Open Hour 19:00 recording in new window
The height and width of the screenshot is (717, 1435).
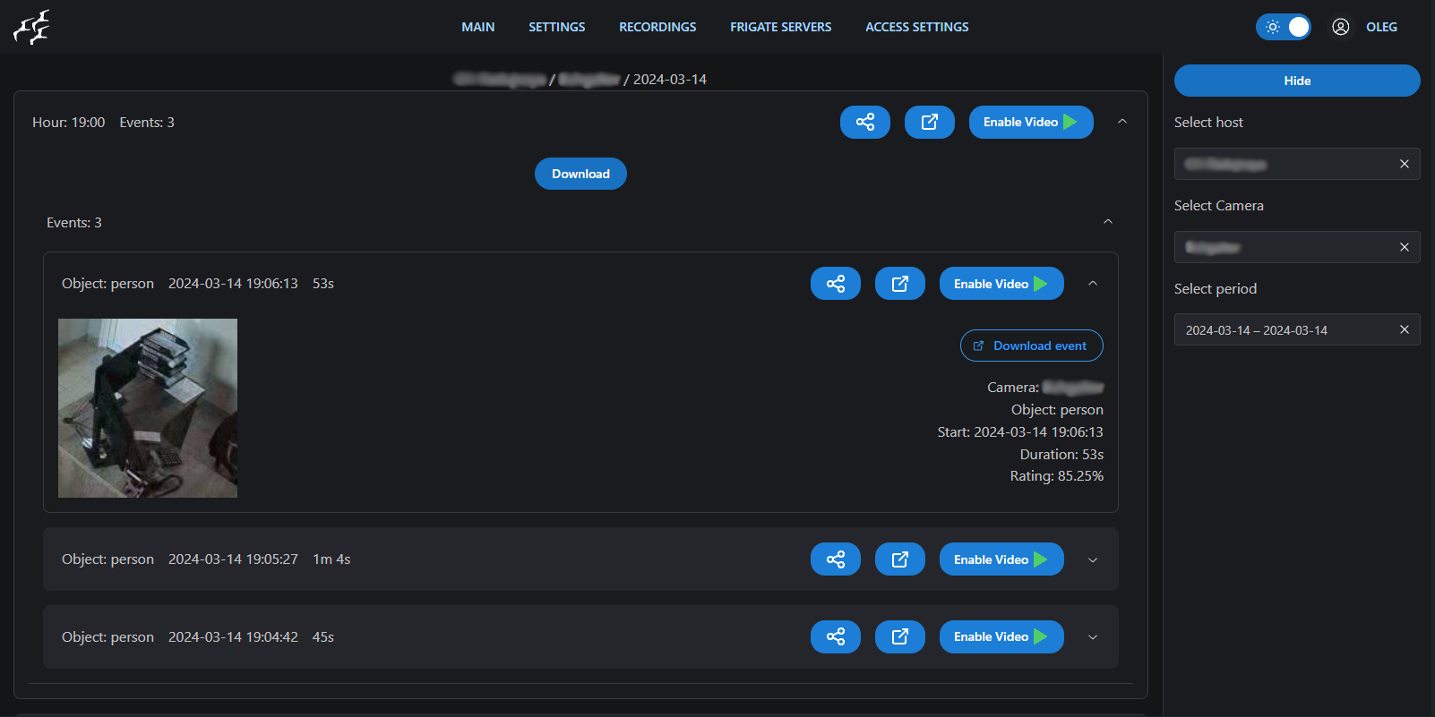pos(929,122)
